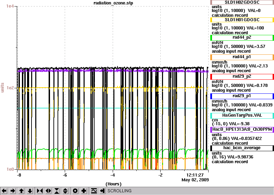Select the purple HacB_HPE1313A:0_Ch30PPM legend label
This screenshot has width=274, height=195.
(x=242, y=130)
